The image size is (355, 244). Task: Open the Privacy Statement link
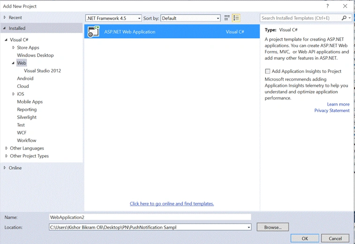click(332, 111)
